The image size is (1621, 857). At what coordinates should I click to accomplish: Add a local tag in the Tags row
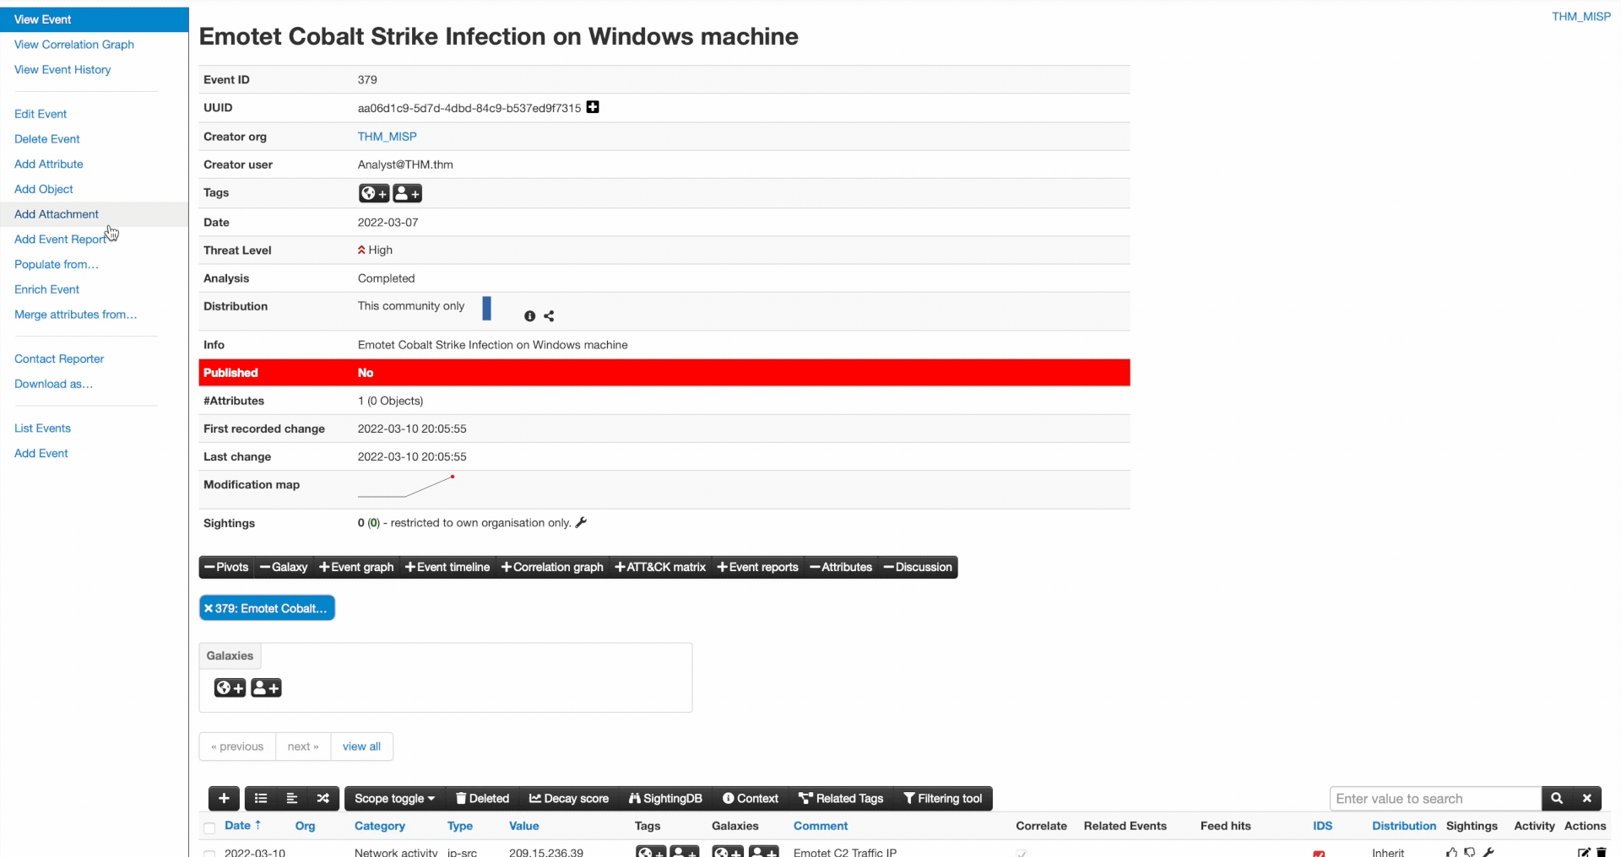[x=407, y=193]
